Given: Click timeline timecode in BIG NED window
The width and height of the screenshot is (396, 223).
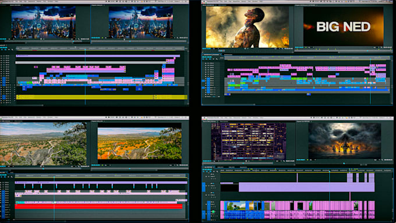Looking at the screenshot, I should (x=207, y=57).
